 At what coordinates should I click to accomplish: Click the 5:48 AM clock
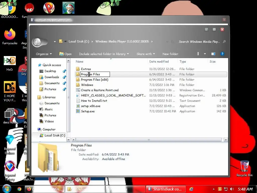pos(245,189)
